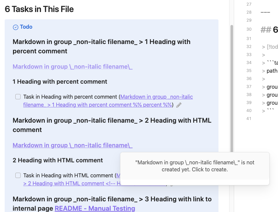Viewport: 278px width, 212px height.
Task: Click line number 30 in the source editor
Action: coord(249,29)
